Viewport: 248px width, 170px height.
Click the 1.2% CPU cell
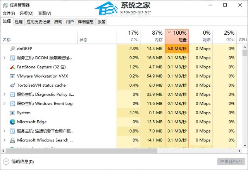(x=129, y=67)
